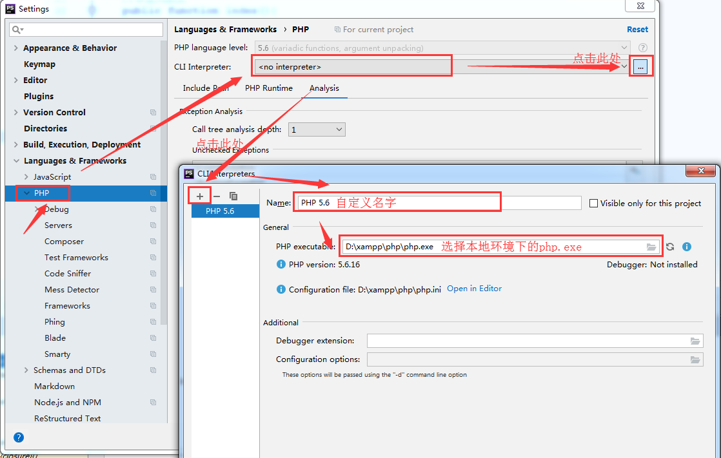Click the add interpreter plus icon

pos(199,196)
